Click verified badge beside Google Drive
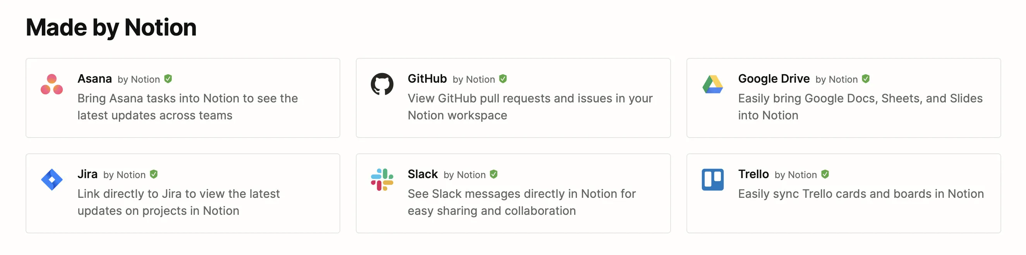 click(866, 79)
